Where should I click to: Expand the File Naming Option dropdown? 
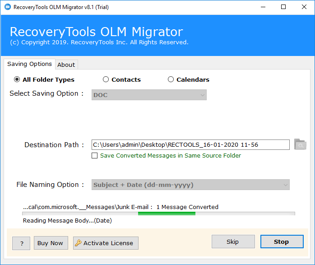pyautogui.click(x=190, y=185)
